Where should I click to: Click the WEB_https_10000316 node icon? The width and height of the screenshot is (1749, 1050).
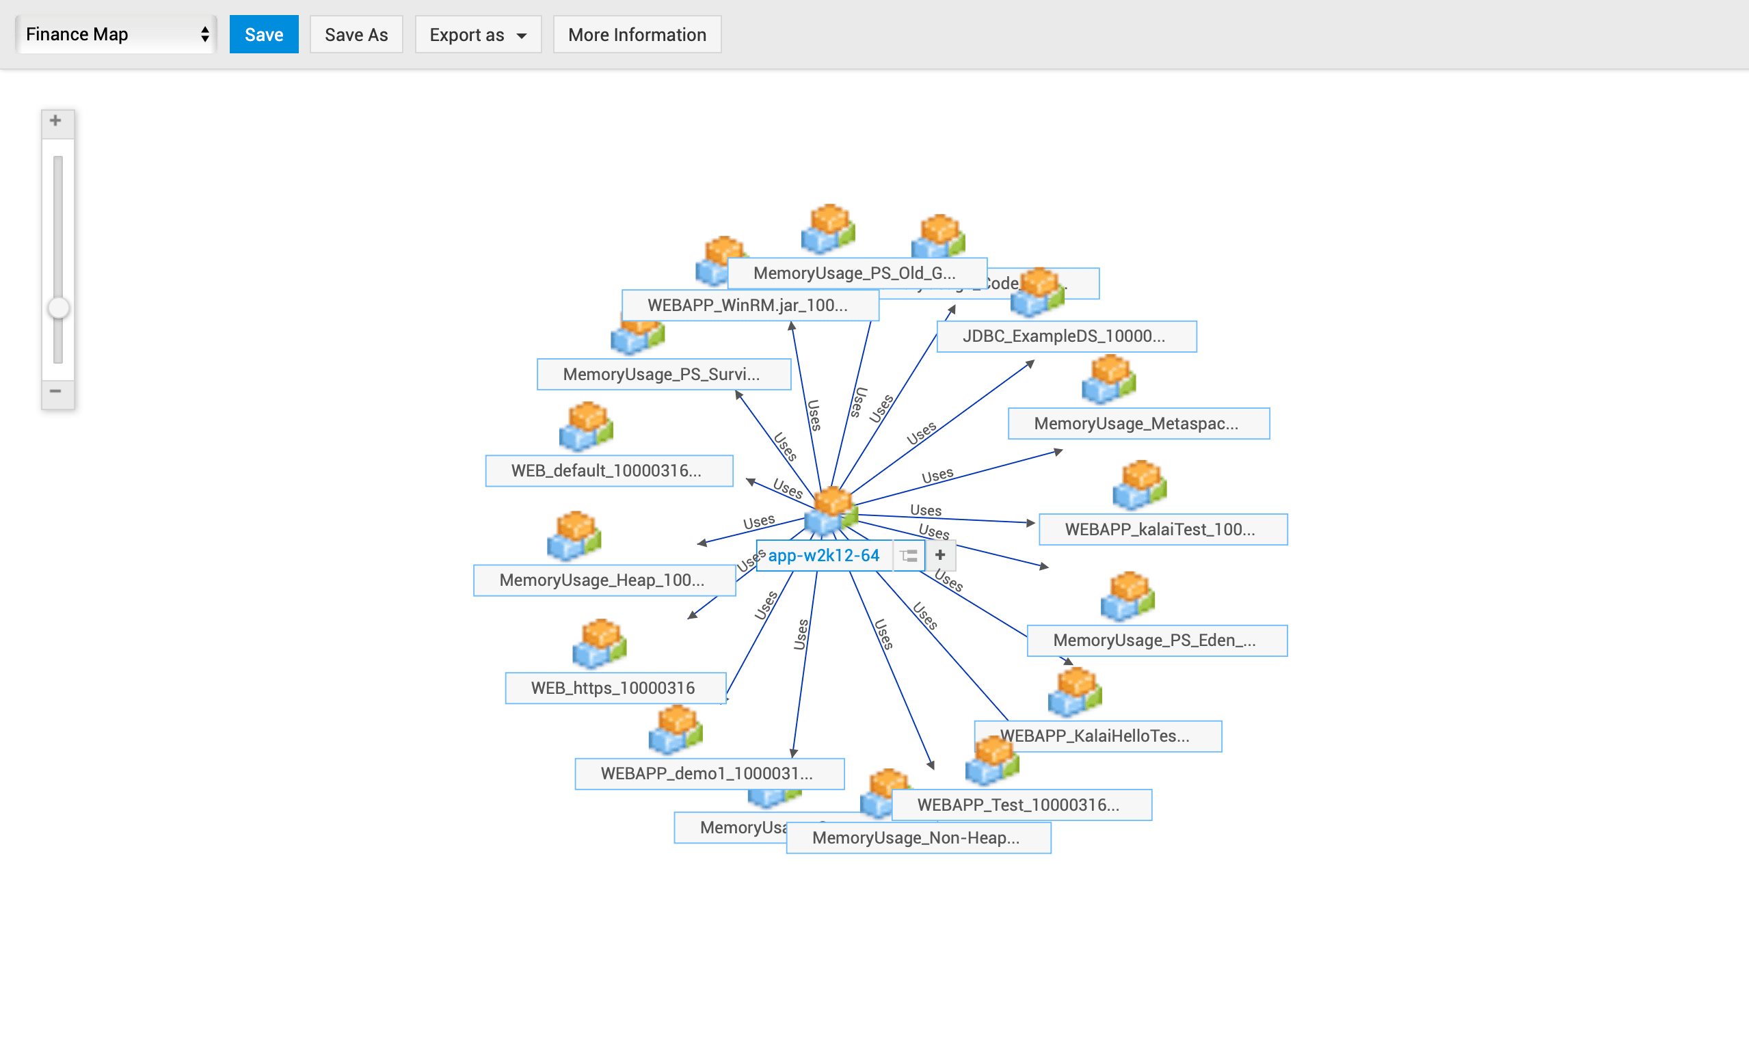click(x=599, y=644)
